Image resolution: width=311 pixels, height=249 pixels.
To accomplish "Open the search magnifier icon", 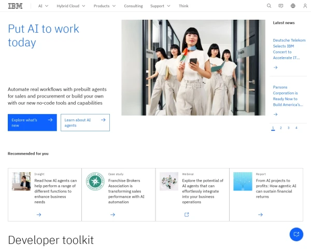I will (x=269, y=6).
